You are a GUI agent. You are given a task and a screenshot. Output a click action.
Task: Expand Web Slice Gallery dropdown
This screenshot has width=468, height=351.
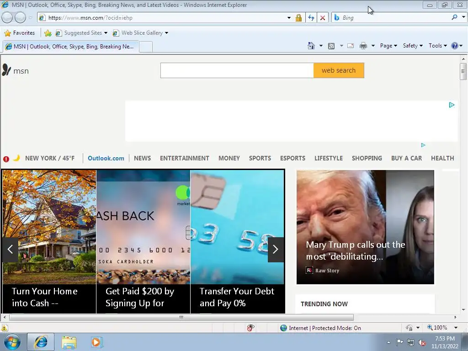click(x=166, y=33)
